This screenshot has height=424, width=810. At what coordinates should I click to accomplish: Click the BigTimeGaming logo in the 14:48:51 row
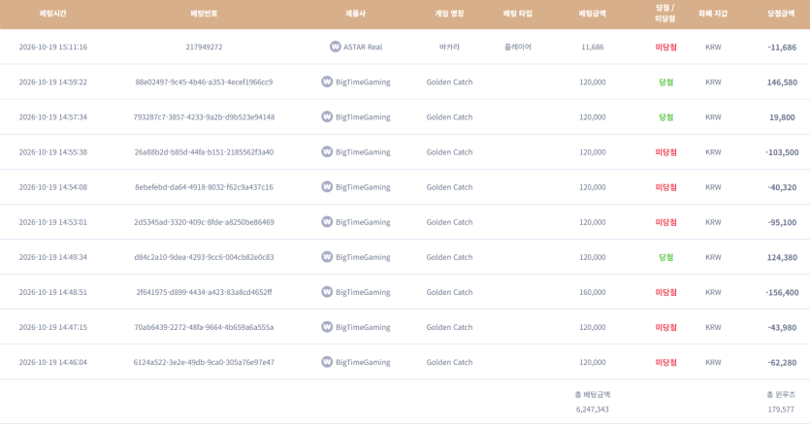pyautogui.click(x=327, y=292)
